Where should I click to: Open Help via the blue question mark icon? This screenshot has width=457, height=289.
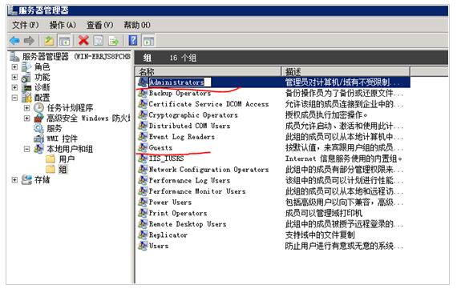[133, 41]
